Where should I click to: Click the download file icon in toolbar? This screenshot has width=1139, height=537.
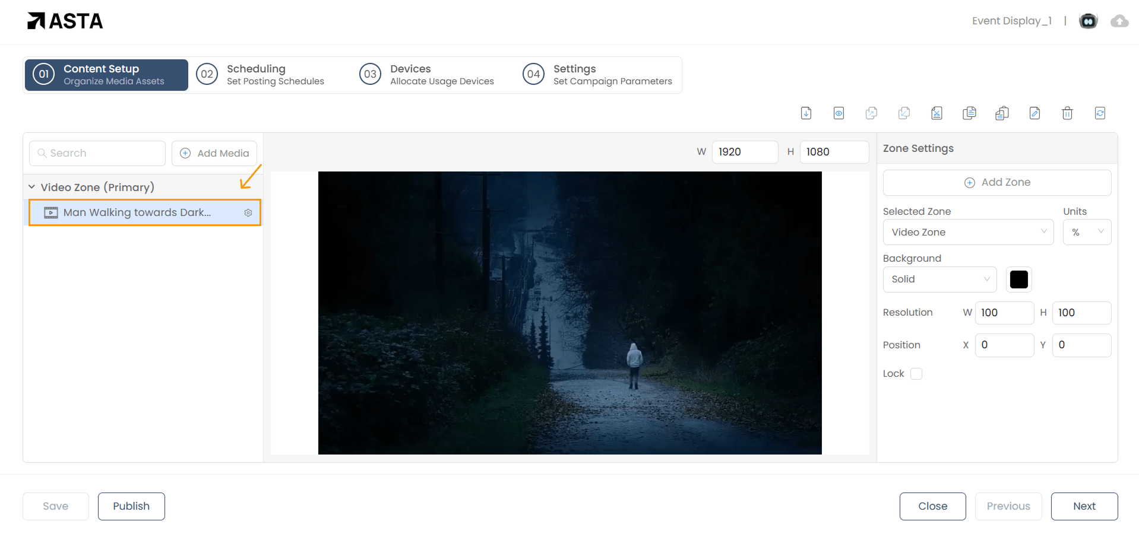806,113
